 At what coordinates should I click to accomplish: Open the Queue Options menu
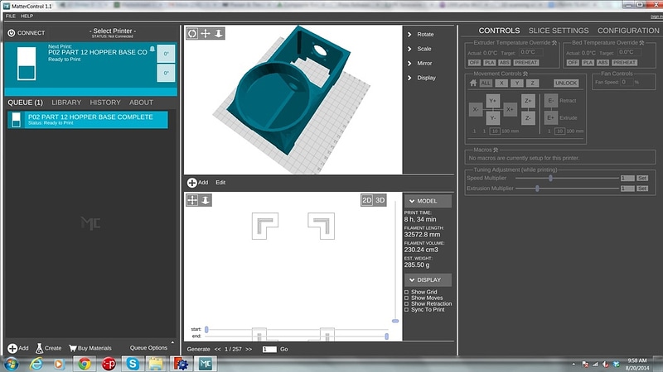coord(148,348)
